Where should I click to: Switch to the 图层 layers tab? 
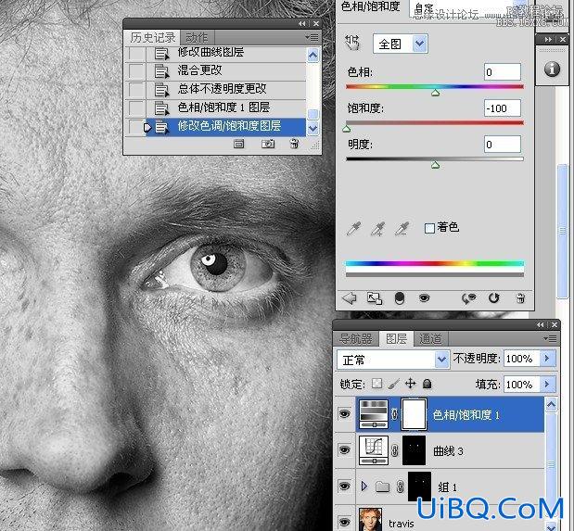[397, 339]
